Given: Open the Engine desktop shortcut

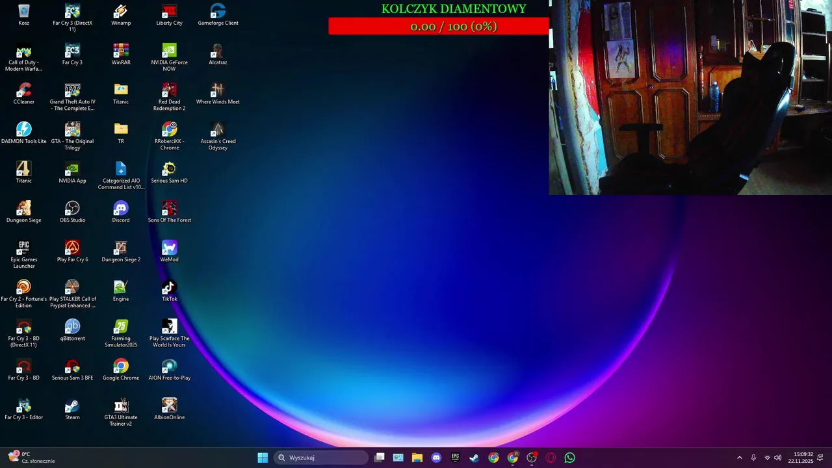Looking at the screenshot, I should point(121,291).
